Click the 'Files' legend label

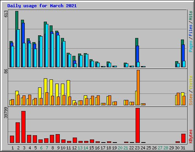point(190,30)
